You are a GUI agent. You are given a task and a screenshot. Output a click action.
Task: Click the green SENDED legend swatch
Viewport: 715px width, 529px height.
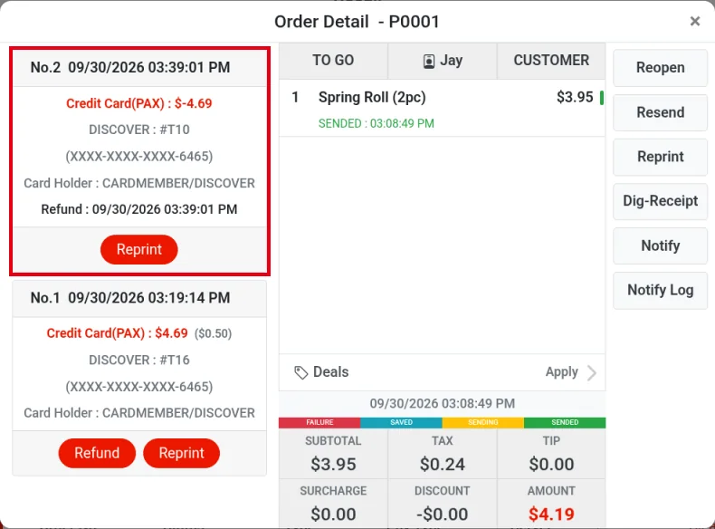pos(565,423)
